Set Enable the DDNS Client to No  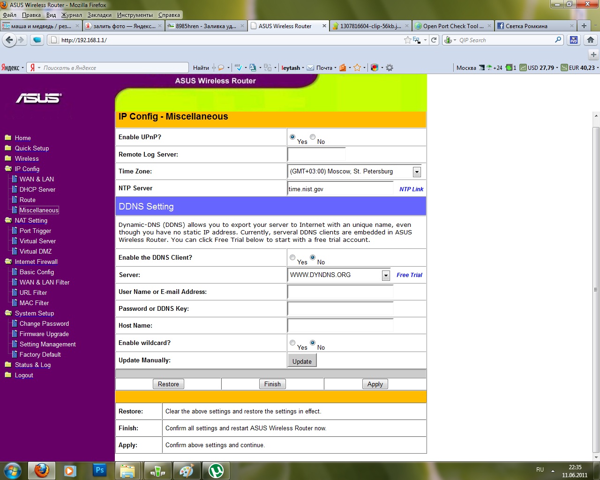click(313, 257)
